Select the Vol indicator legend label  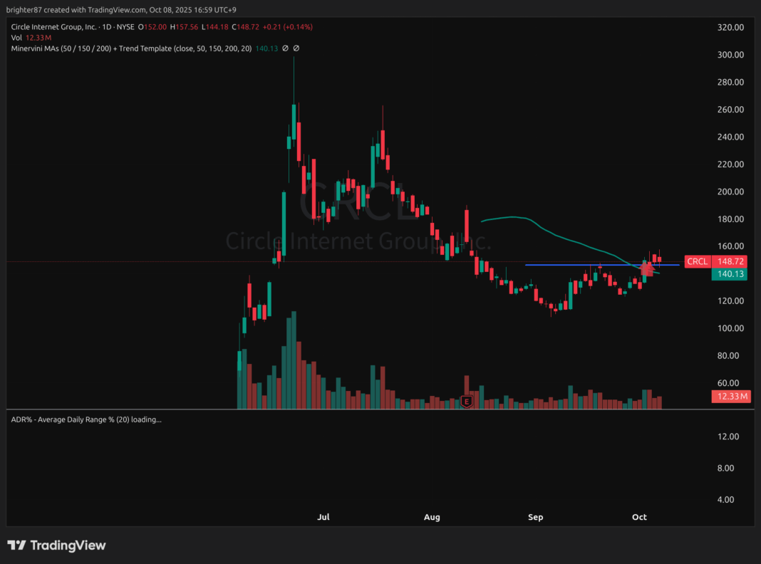click(16, 38)
